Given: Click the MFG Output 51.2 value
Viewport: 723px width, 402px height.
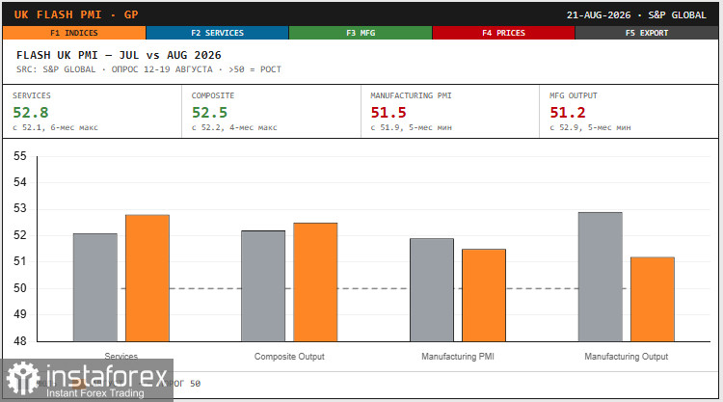Looking at the screenshot, I should (x=567, y=113).
